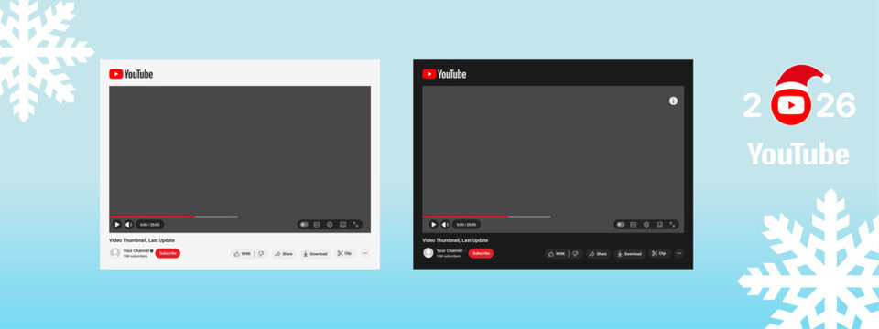Switch to theater mode in light player

point(343,225)
